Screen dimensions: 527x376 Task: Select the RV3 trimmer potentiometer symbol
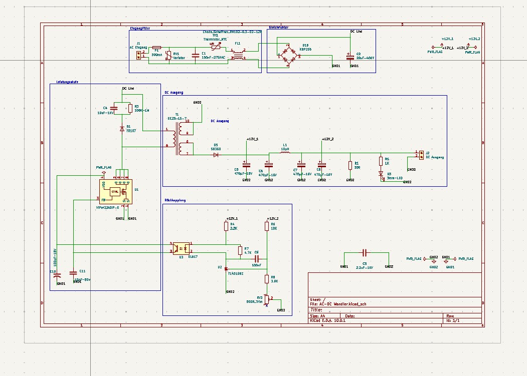[267, 299]
